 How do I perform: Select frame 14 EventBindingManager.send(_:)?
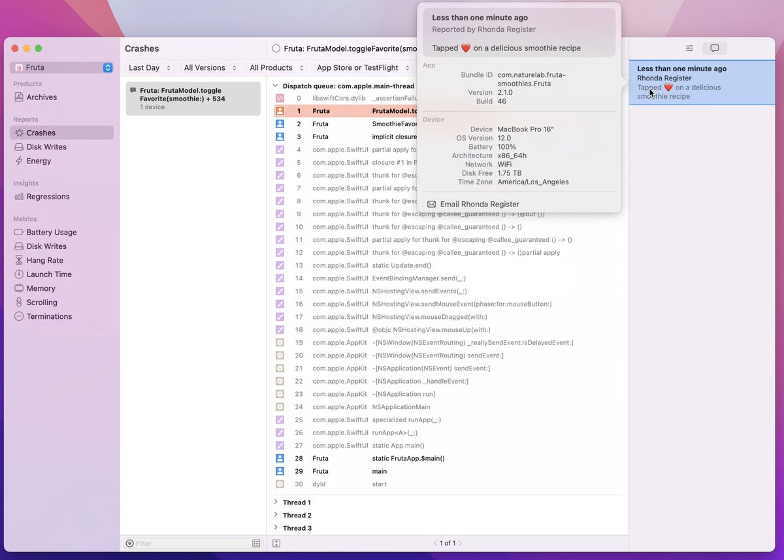448,278
